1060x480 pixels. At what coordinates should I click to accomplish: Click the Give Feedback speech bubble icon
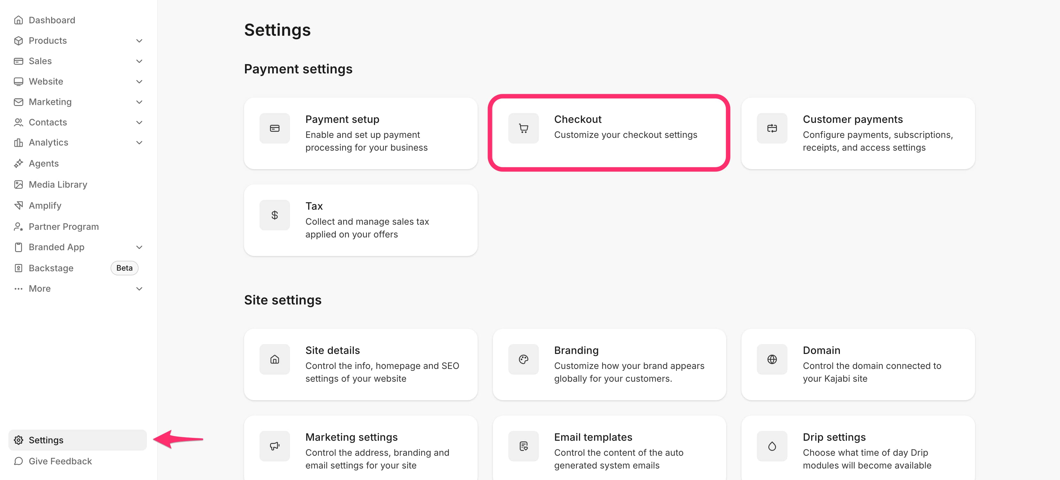(x=19, y=461)
